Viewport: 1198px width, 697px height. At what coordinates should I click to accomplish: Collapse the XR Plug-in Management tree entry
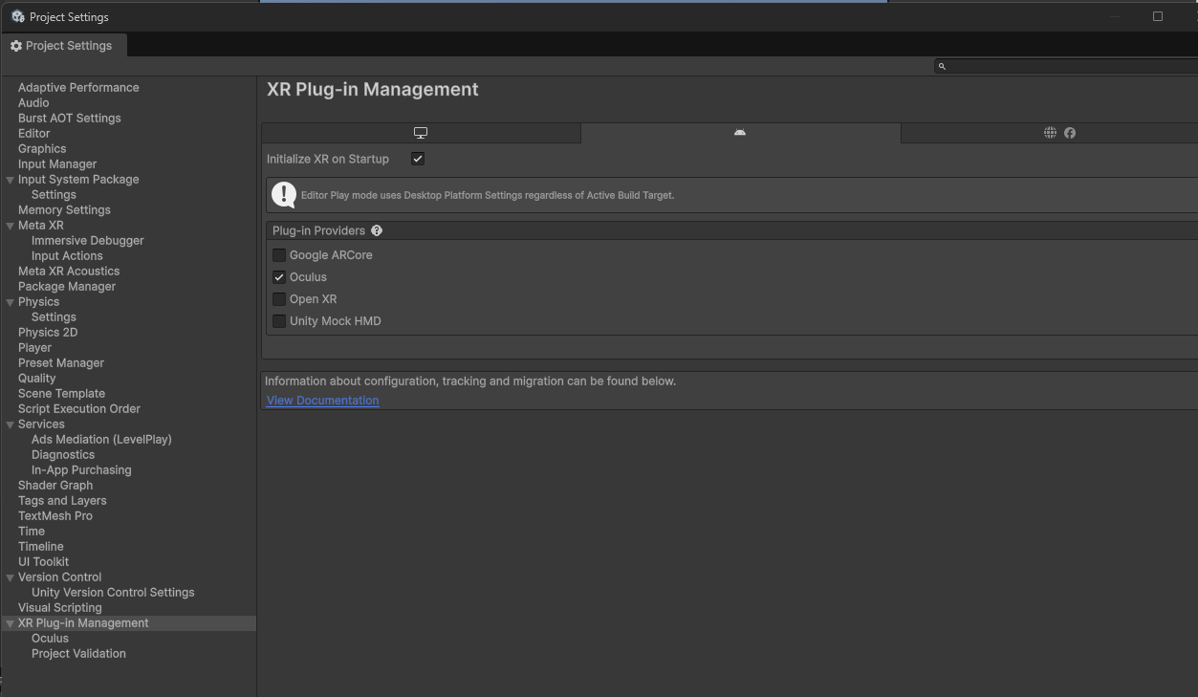point(10,622)
